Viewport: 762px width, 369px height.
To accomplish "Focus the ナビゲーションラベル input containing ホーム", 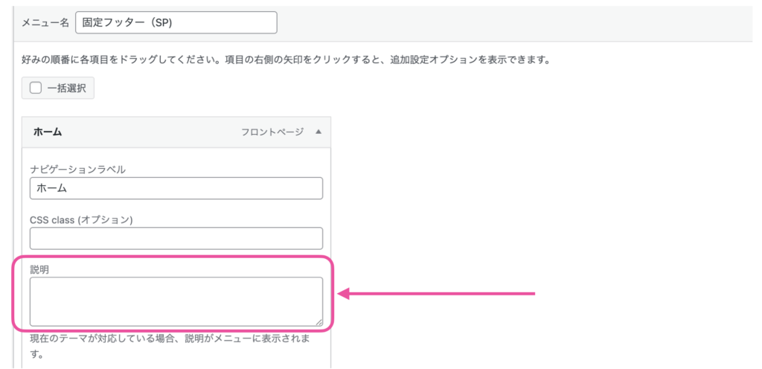I will [176, 188].
